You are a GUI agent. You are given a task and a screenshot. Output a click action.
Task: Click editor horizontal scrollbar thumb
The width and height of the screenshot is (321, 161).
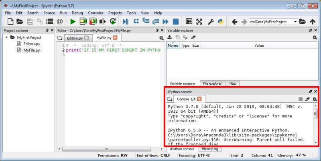(106, 149)
